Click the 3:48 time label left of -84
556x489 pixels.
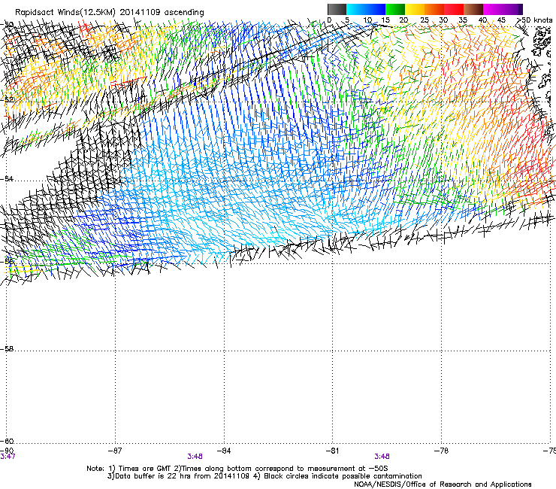(x=195, y=457)
